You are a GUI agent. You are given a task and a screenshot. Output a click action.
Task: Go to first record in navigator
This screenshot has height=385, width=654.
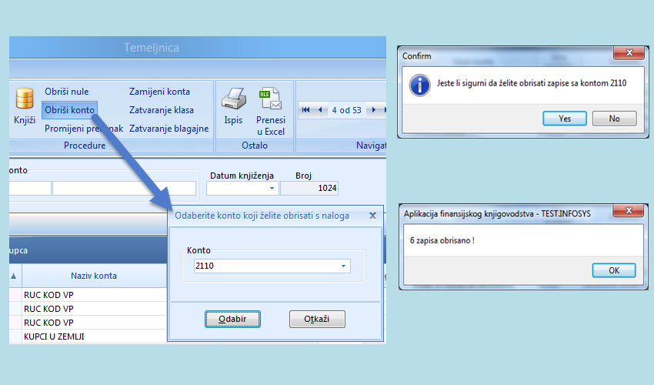coord(306,110)
